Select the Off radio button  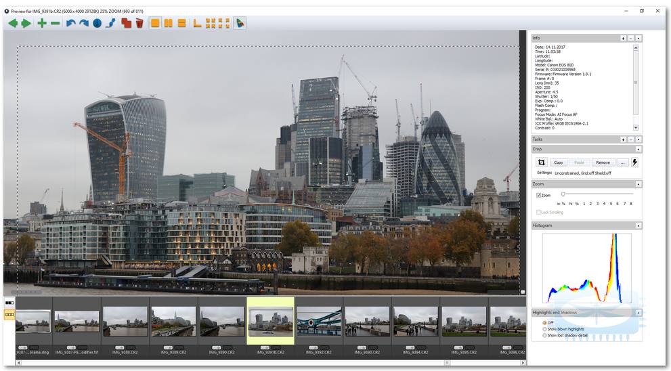click(545, 323)
